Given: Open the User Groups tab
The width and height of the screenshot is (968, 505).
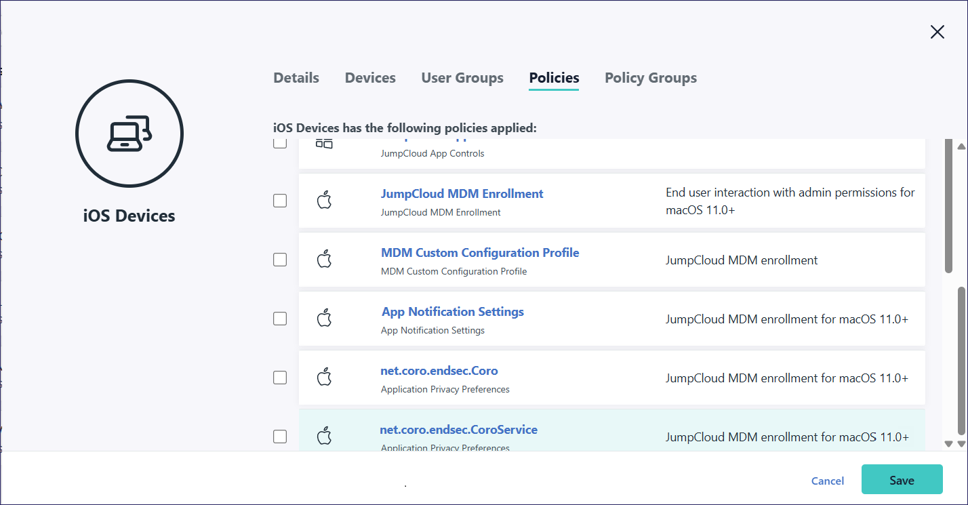Looking at the screenshot, I should coord(462,78).
